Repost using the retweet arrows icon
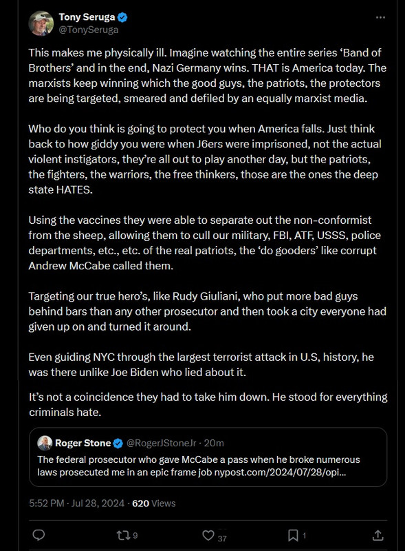This screenshot has width=405, height=551. tap(123, 535)
